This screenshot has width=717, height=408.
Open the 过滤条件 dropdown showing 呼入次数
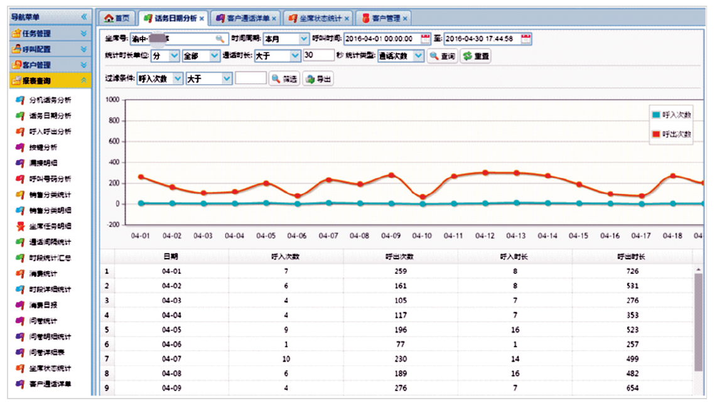tap(178, 79)
